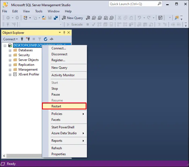Image resolution: width=189 pixels, height=167 pixels.
Task: Click the Save All toolbar icon
Action: click(x=56, y=18)
